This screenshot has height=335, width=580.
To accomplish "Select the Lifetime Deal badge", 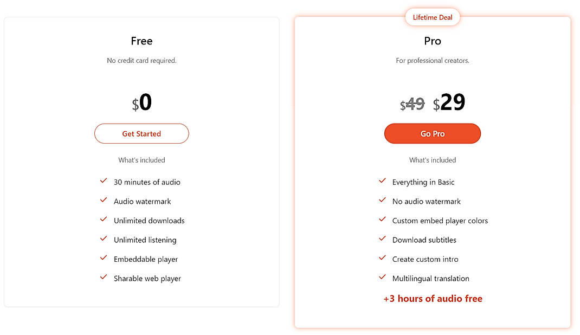I will pyautogui.click(x=432, y=17).
